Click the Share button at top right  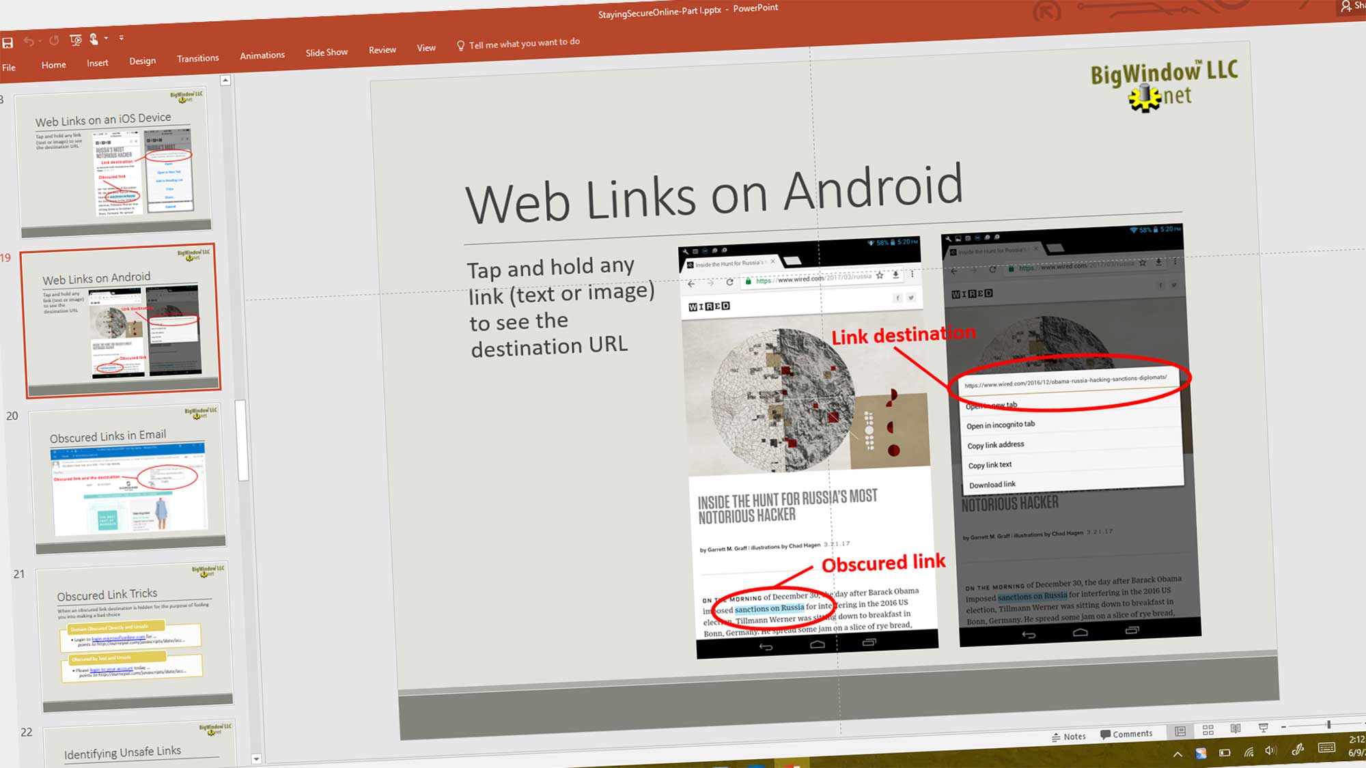point(1352,5)
